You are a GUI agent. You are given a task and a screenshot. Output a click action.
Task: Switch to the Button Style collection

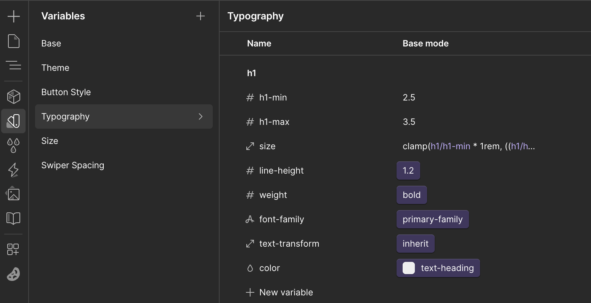point(66,92)
